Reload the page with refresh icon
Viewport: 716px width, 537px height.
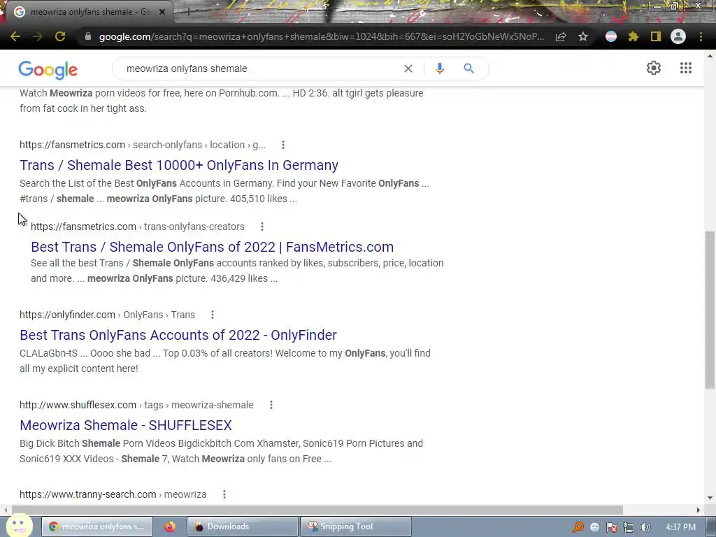coord(60,36)
